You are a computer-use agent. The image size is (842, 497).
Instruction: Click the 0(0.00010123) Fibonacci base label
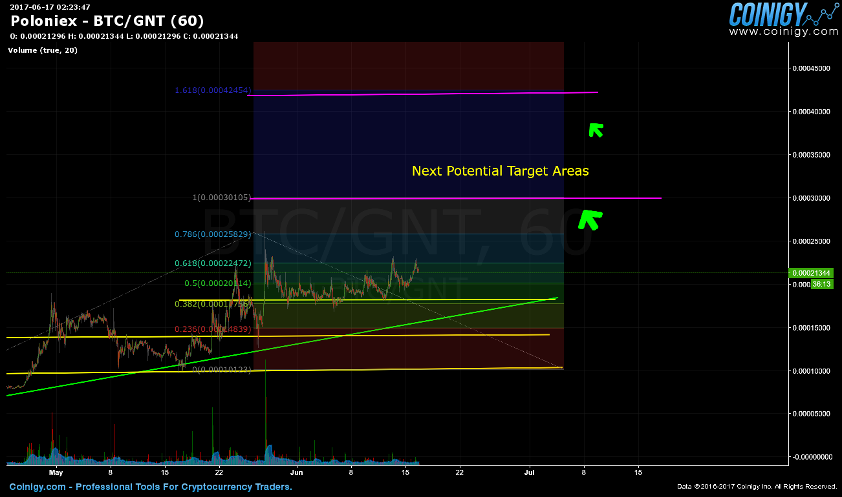pyautogui.click(x=221, y=370)
